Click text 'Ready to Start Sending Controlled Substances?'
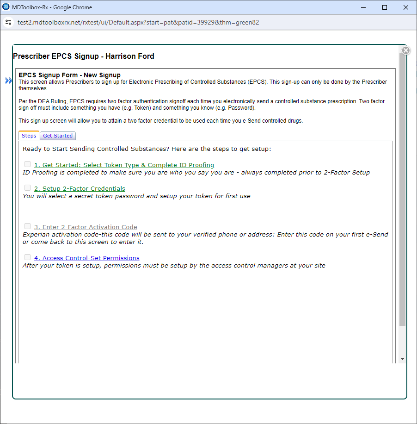Screen dimensions: 417x424 click(x=96, y=149)
